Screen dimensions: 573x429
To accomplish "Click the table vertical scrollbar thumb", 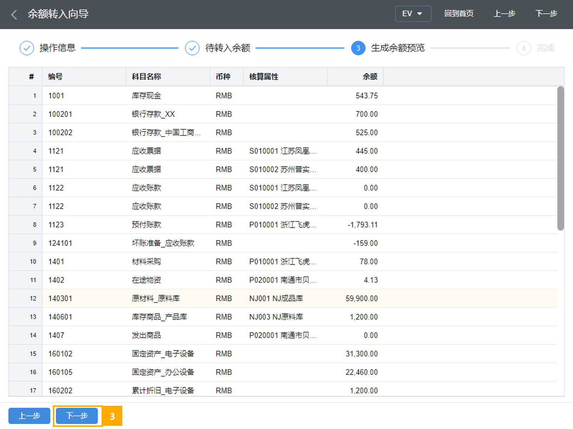I will coord(560,158).
